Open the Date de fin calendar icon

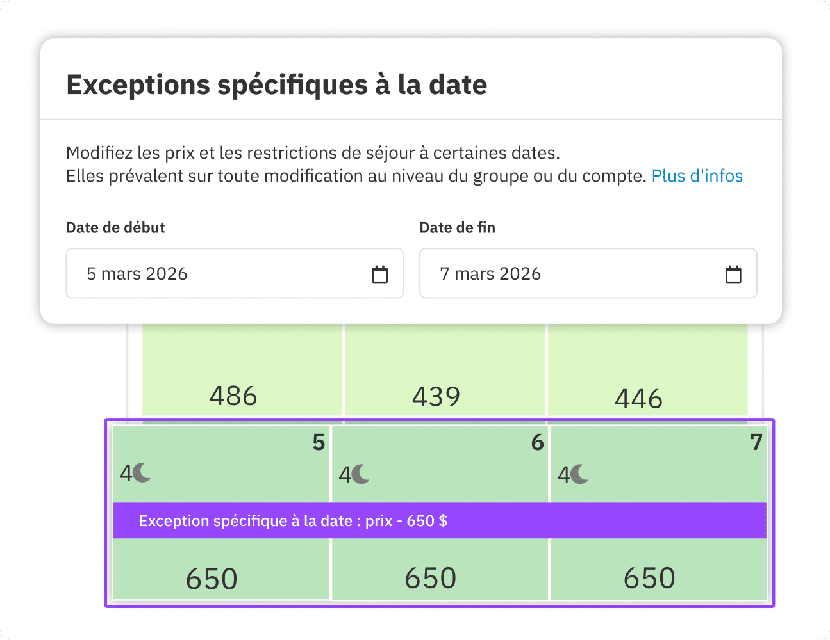pyautogui.click(x=733, y=273)
